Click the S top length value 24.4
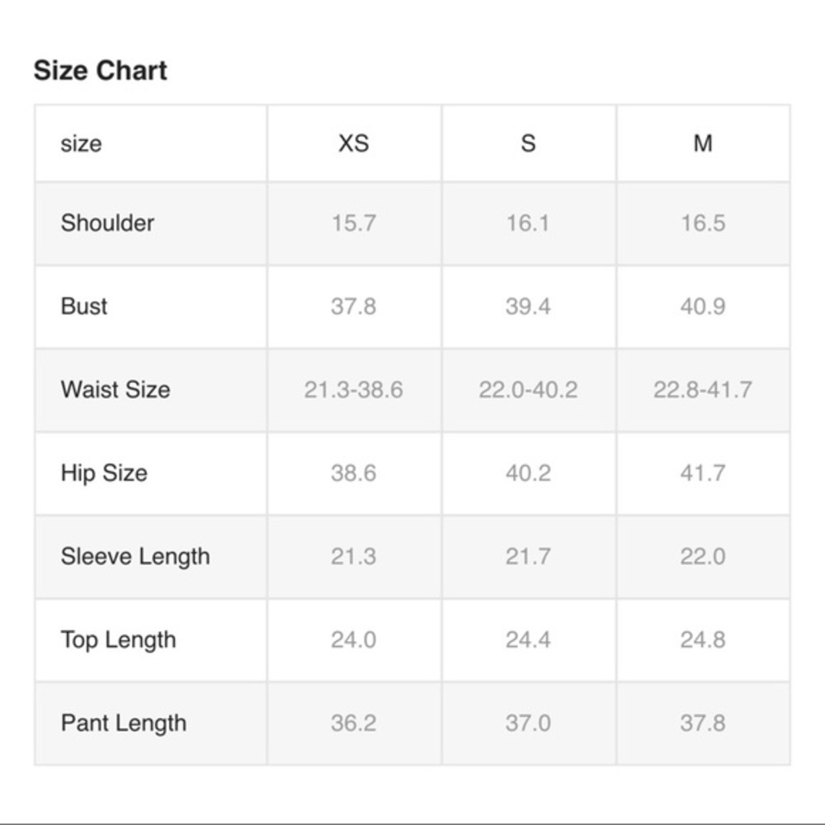 point(528,640)
